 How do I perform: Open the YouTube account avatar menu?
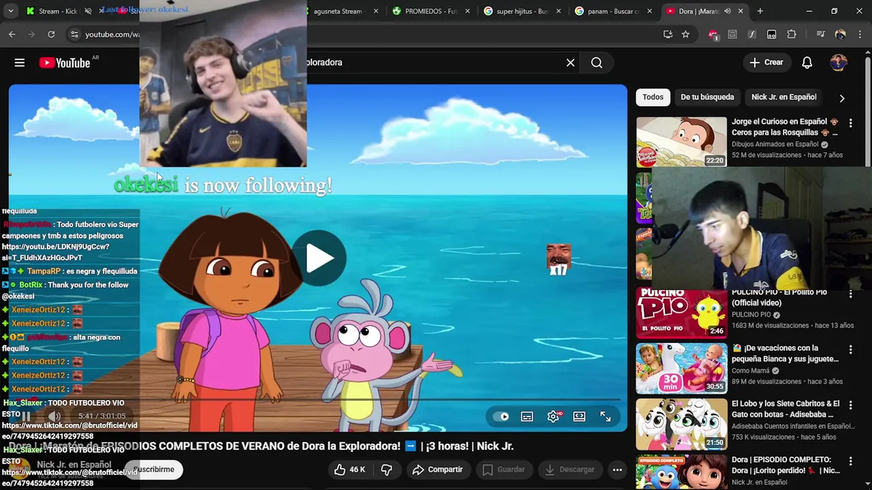(x=839, y=63)
